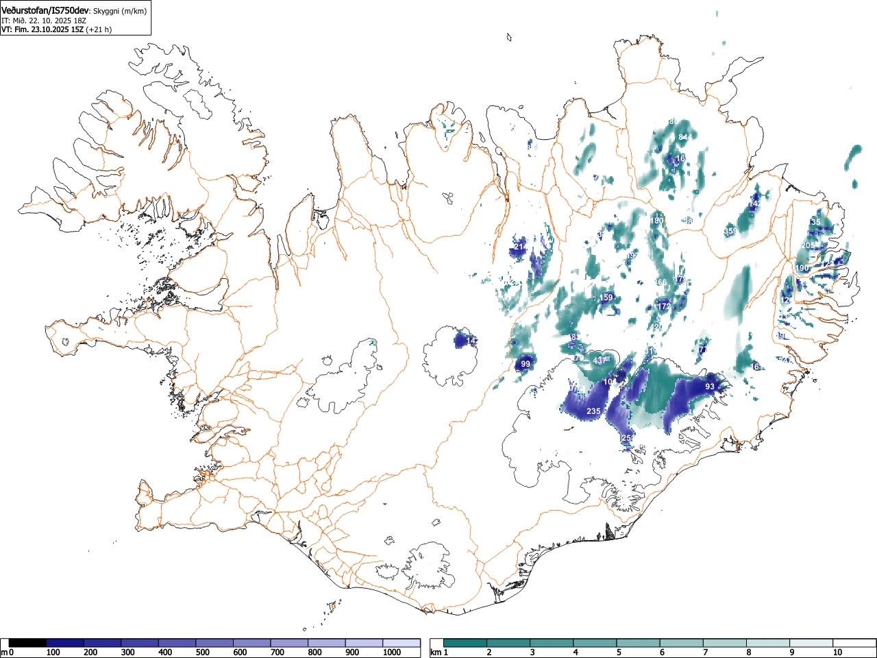Click the 'km' unit label on legend
Image resolution: width=877 pixels, height=658 pixels.
click(x=435, y=653)
